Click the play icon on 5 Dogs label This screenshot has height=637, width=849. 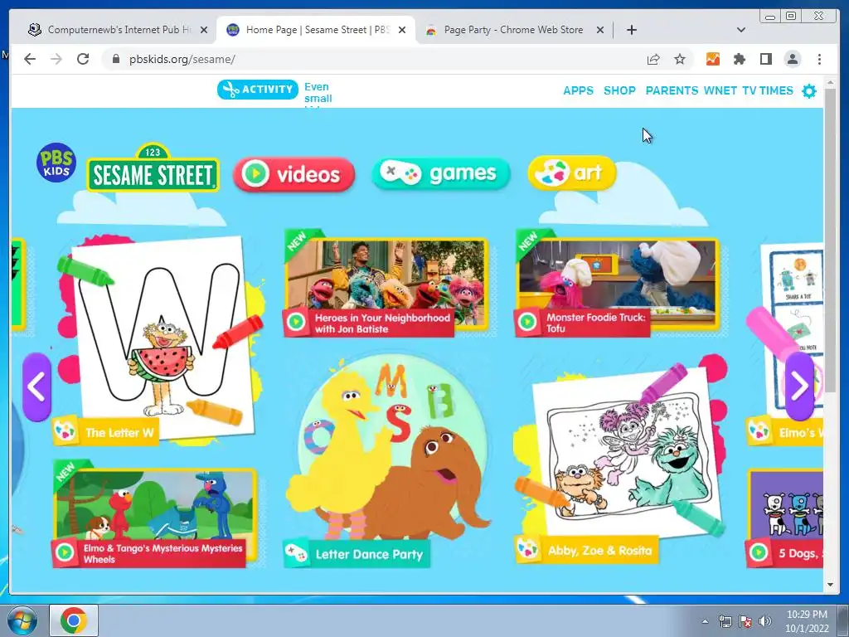click(759, 552)
